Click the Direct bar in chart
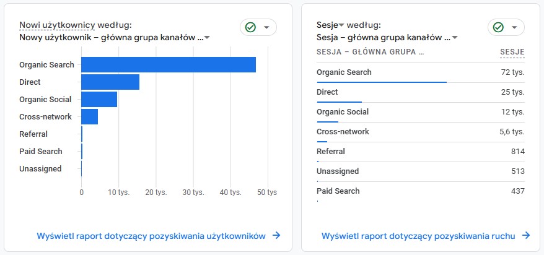This screenshot has width=544, height=255. [x=110, y=82]
